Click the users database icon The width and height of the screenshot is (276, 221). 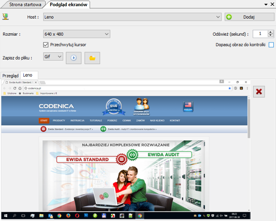(141, 107)
